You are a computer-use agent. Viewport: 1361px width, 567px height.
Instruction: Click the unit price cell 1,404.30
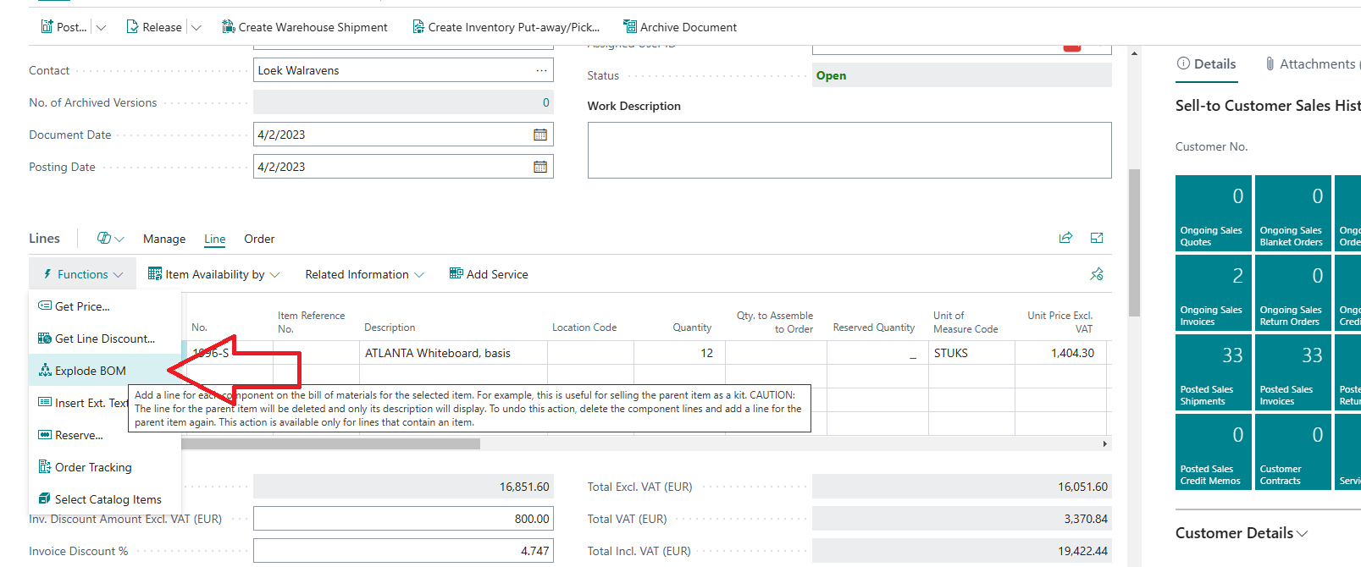[x=1060, y=353]
